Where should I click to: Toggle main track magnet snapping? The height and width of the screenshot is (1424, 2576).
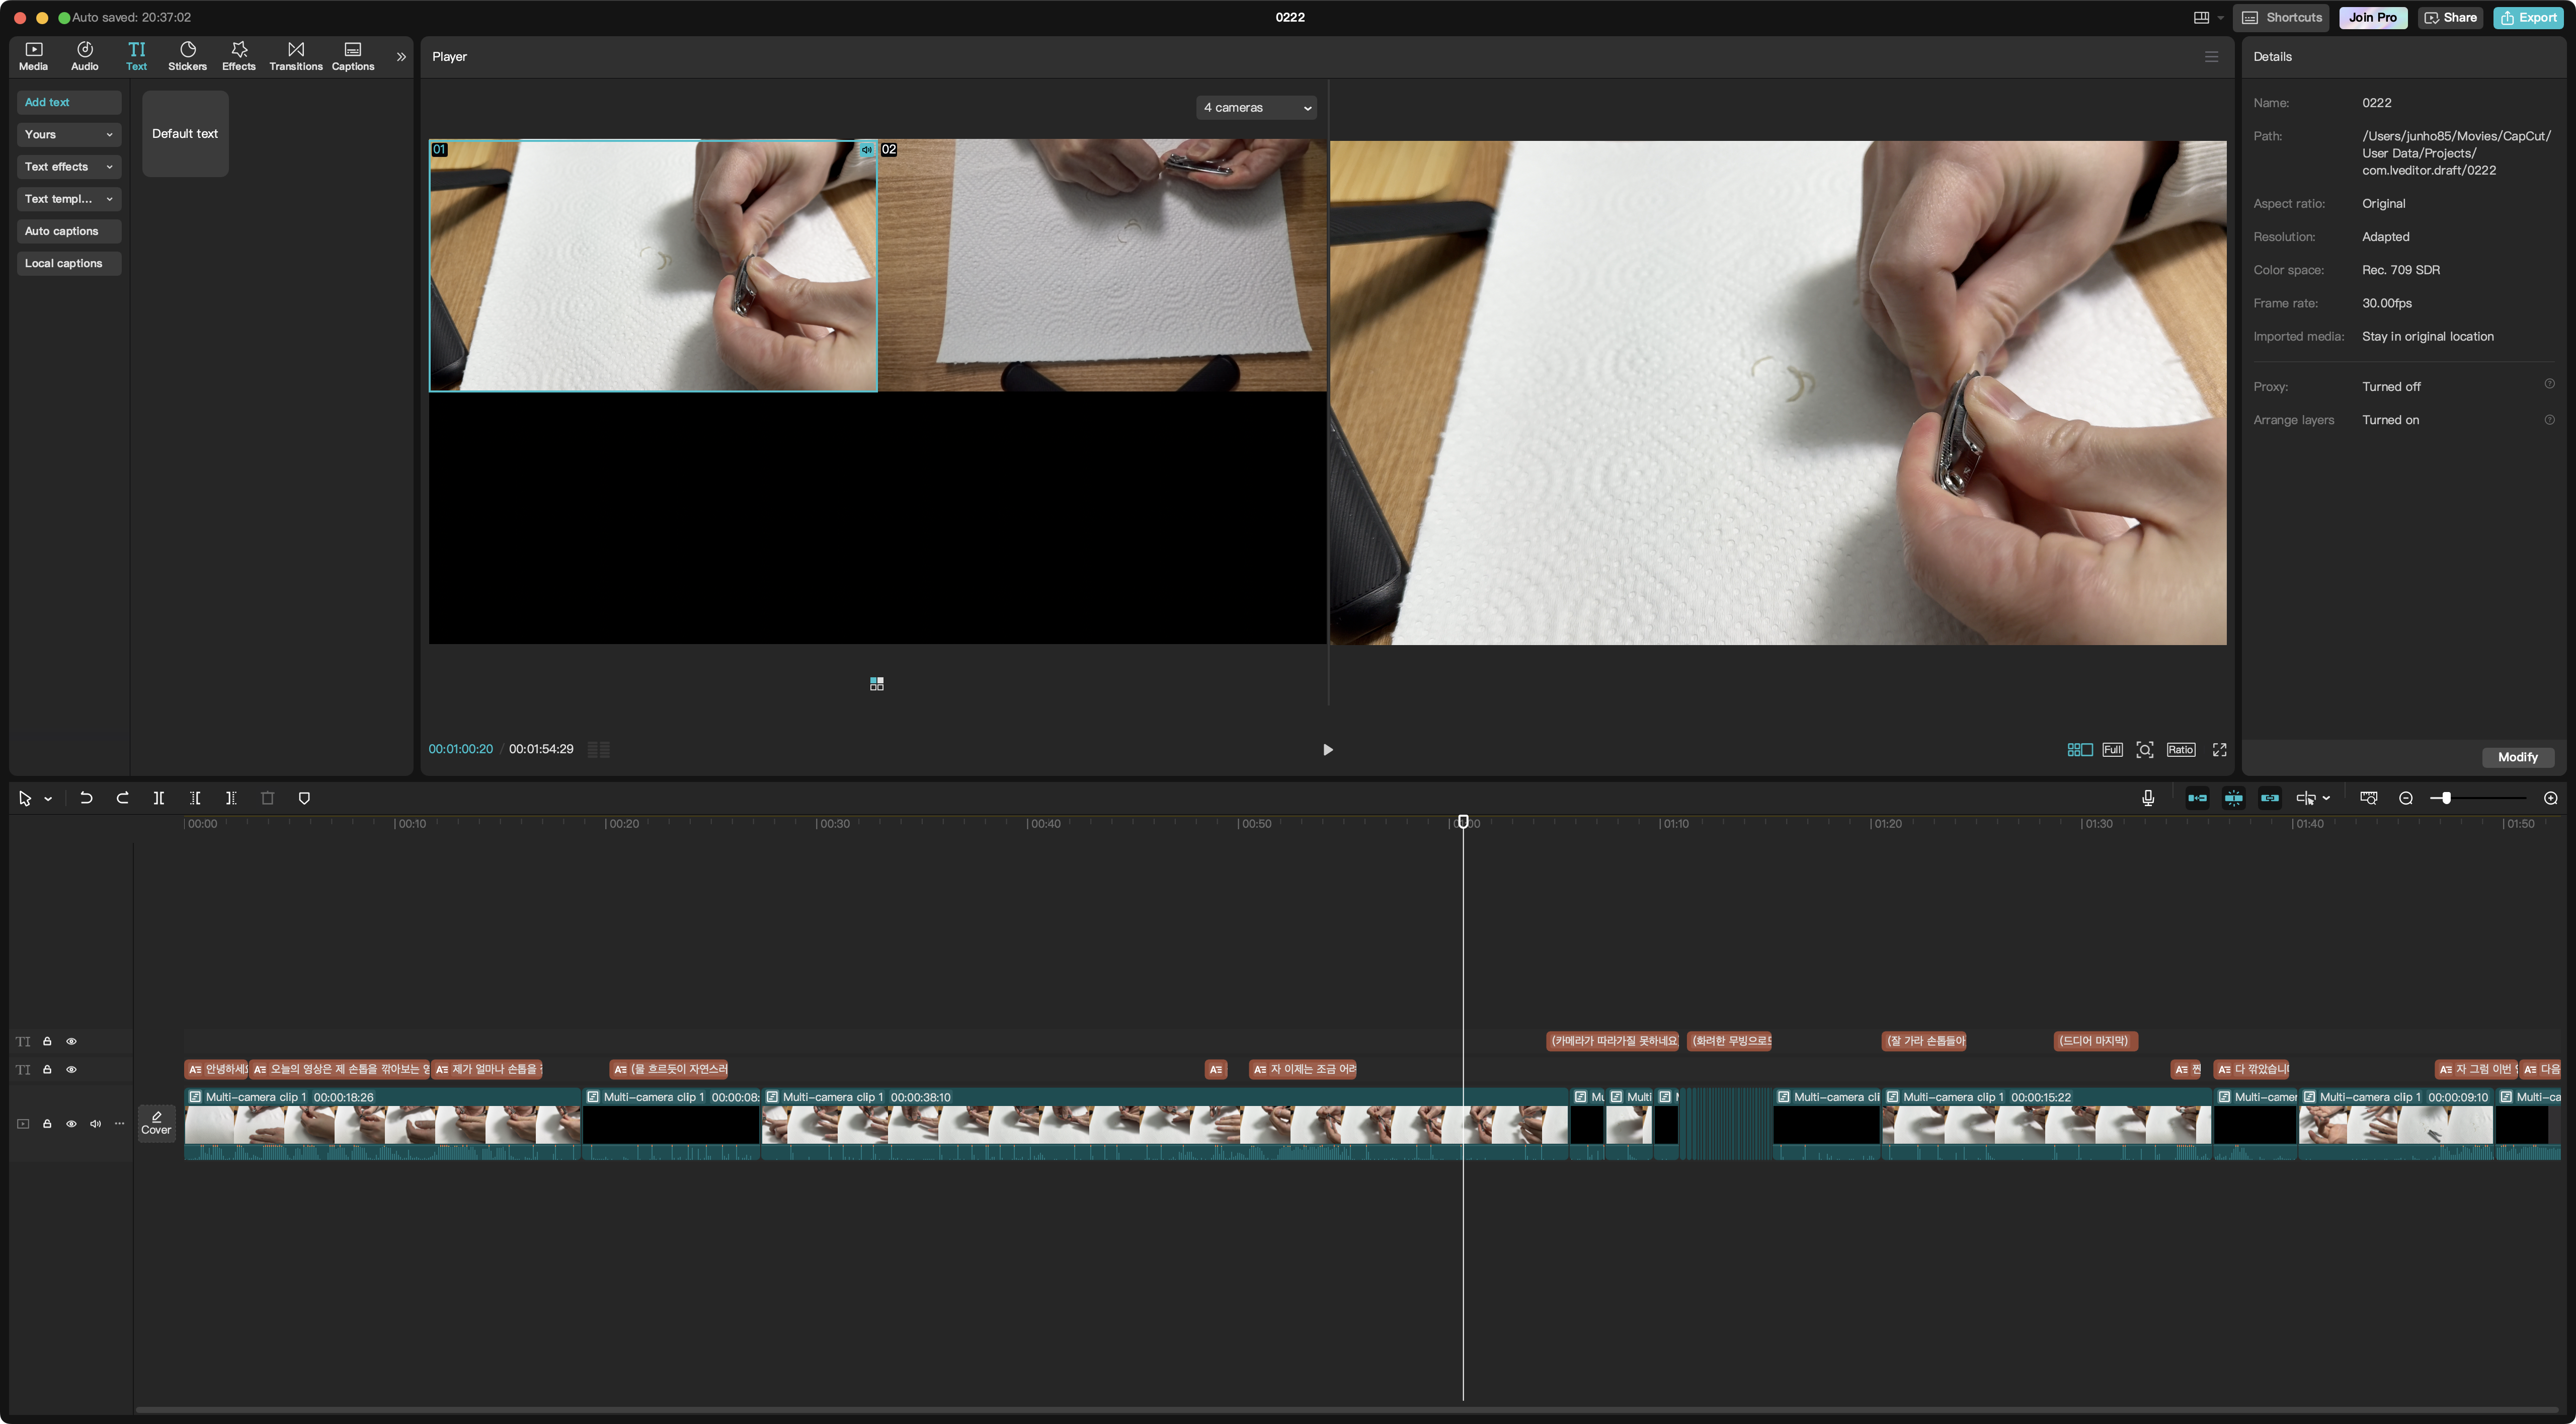point(2197,798)
